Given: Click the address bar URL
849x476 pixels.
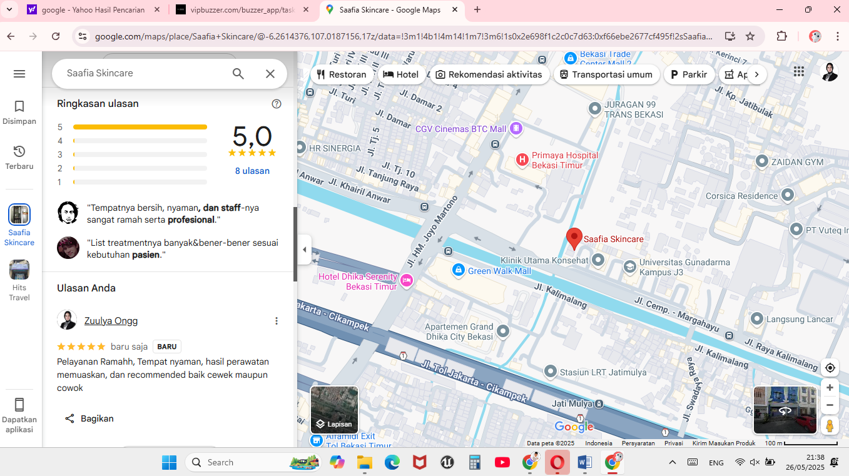Looking at the screenshot, I should (x=404, y=36).
